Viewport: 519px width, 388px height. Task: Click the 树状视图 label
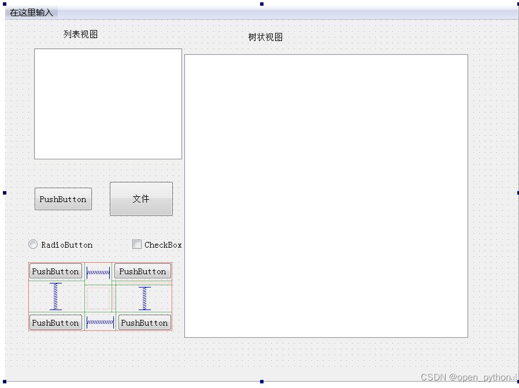pyautogui.click(x=265, y=36)
